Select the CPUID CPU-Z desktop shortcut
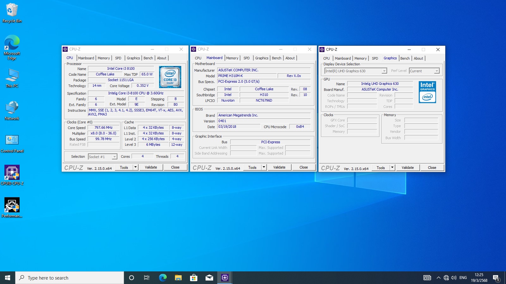This screenshot has height=284, width=506. coord(12,175)
